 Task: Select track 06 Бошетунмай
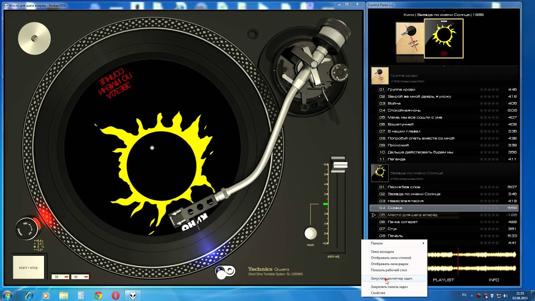pyautogui.click(x=444, y=124)
